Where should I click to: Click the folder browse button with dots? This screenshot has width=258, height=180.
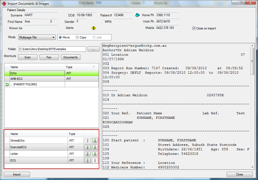[93, 49]
